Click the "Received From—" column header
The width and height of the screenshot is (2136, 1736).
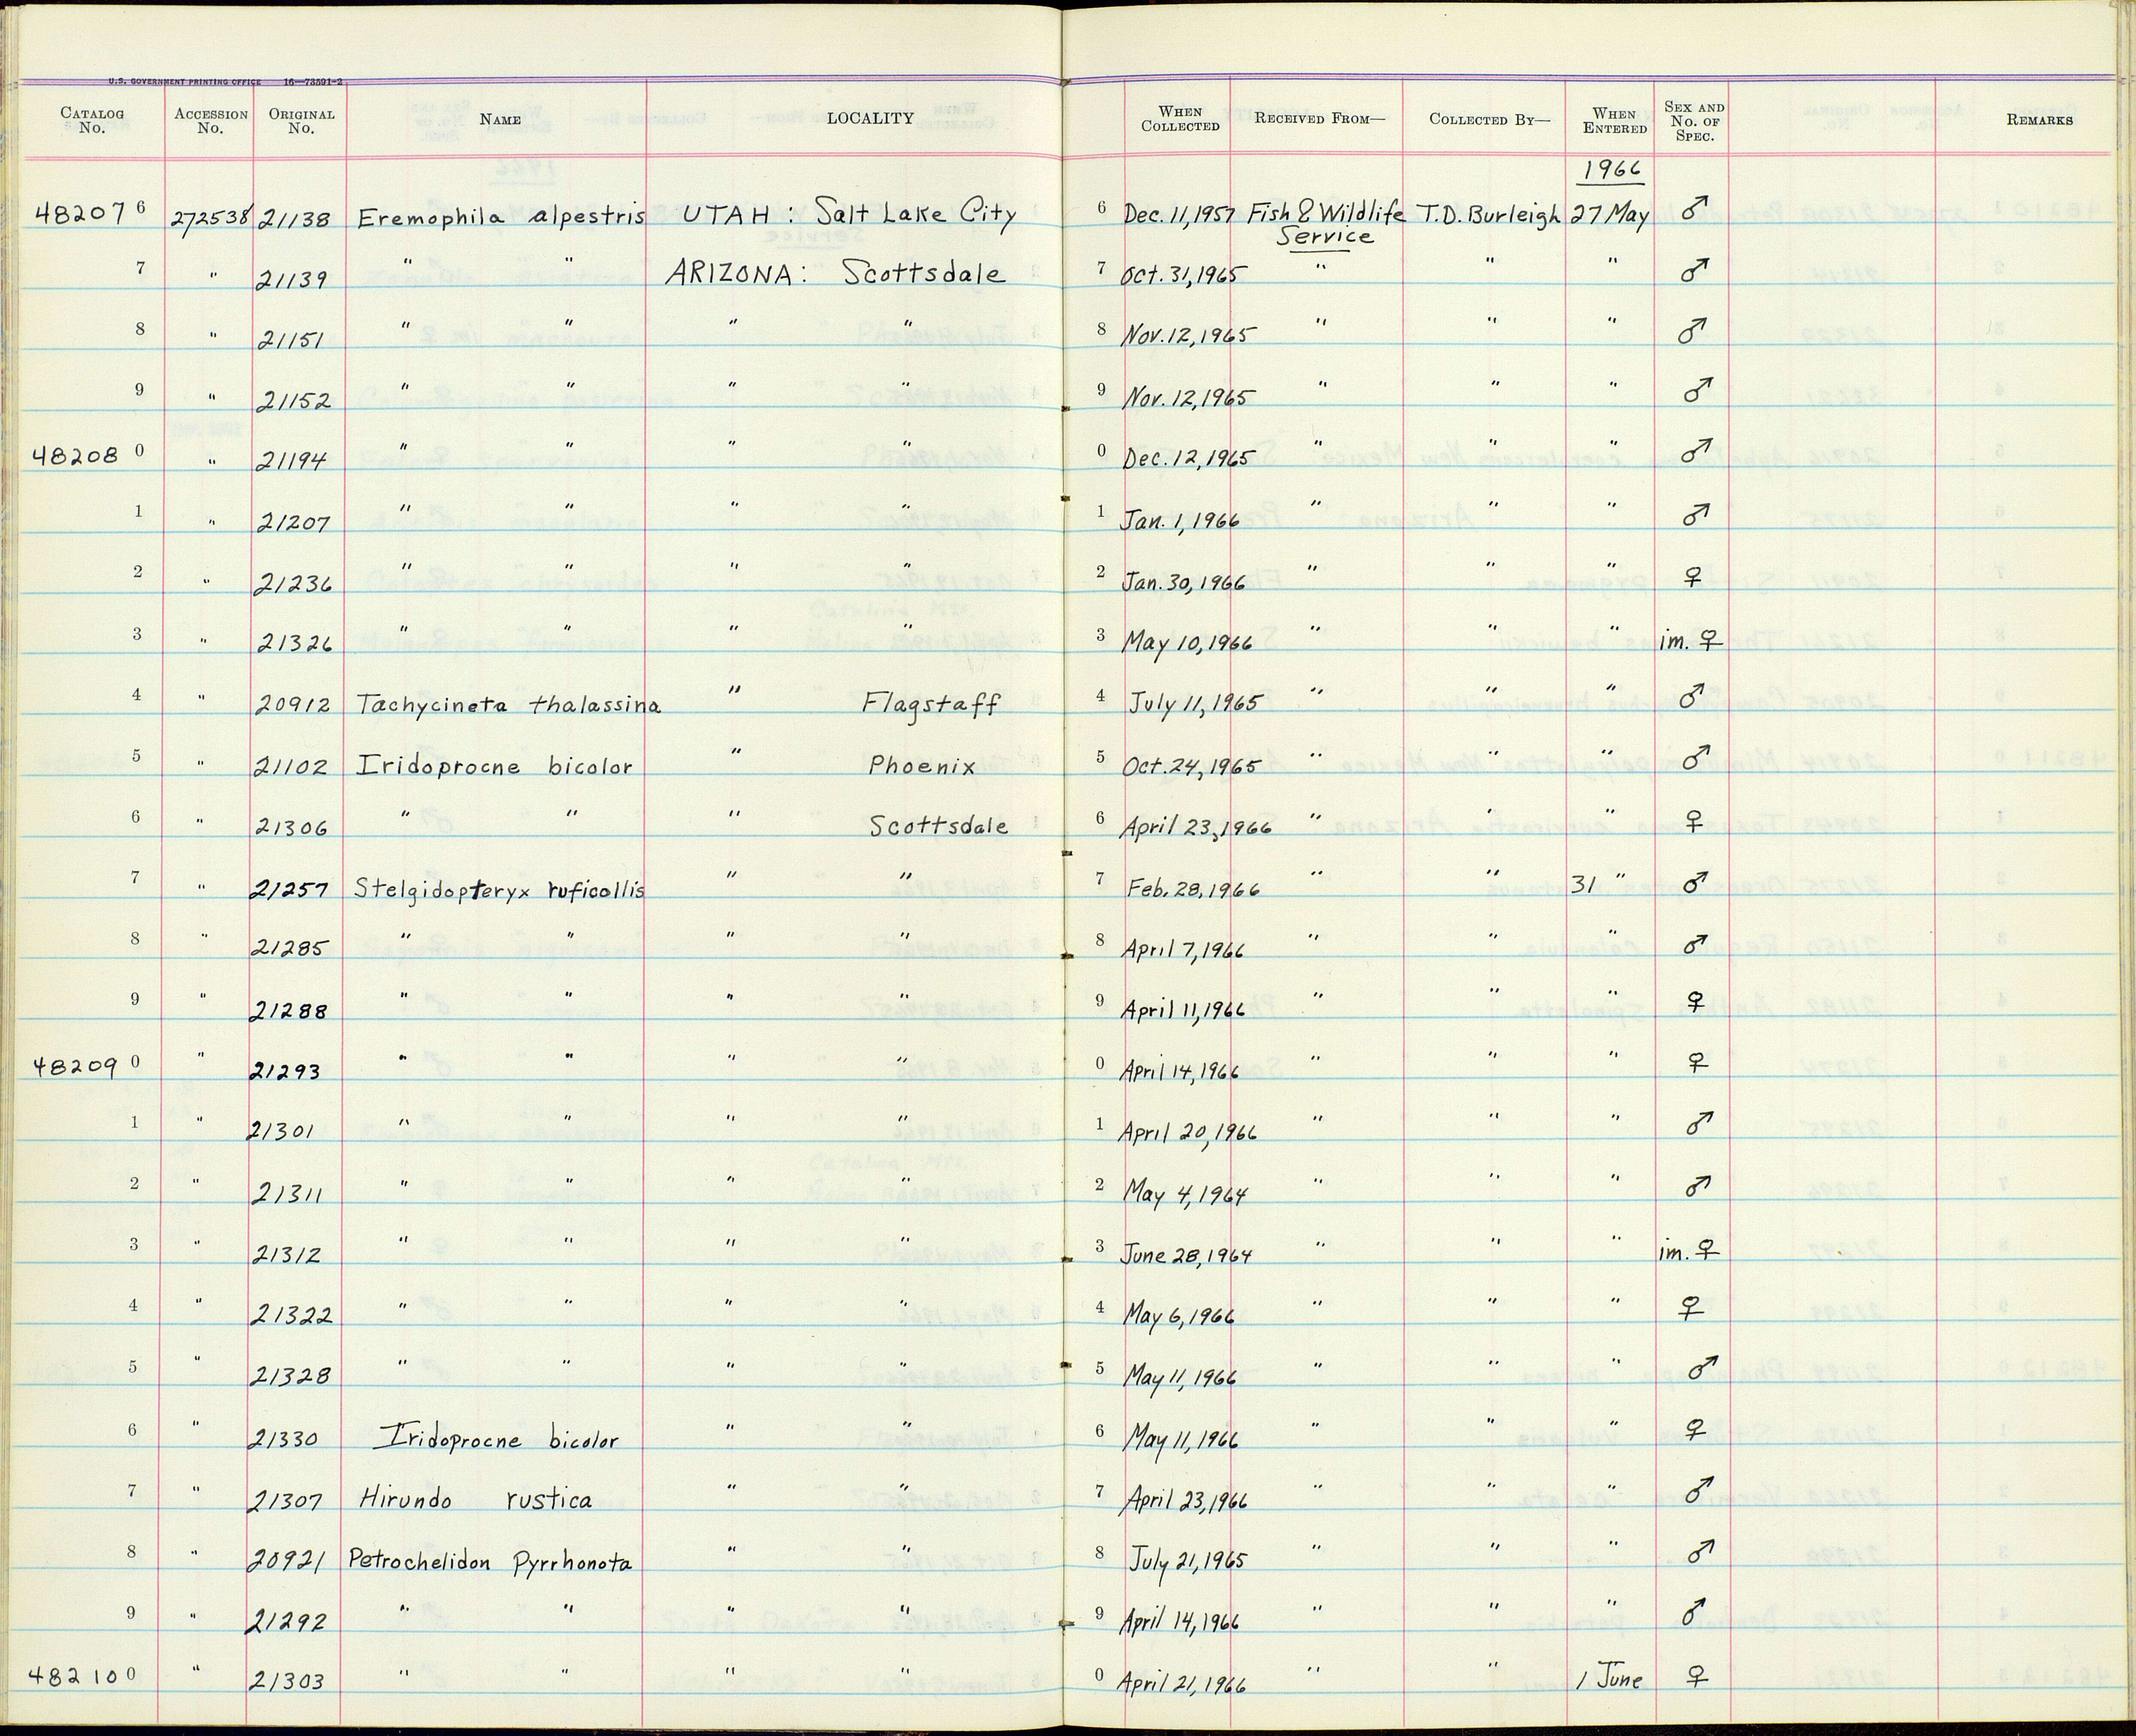pos(1320,118)
